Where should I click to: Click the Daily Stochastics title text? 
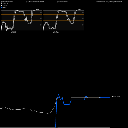(7, 2)
